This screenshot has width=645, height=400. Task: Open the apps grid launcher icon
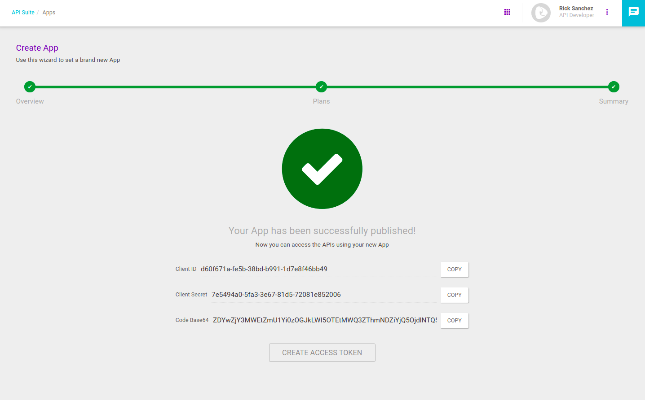(507, 12)
